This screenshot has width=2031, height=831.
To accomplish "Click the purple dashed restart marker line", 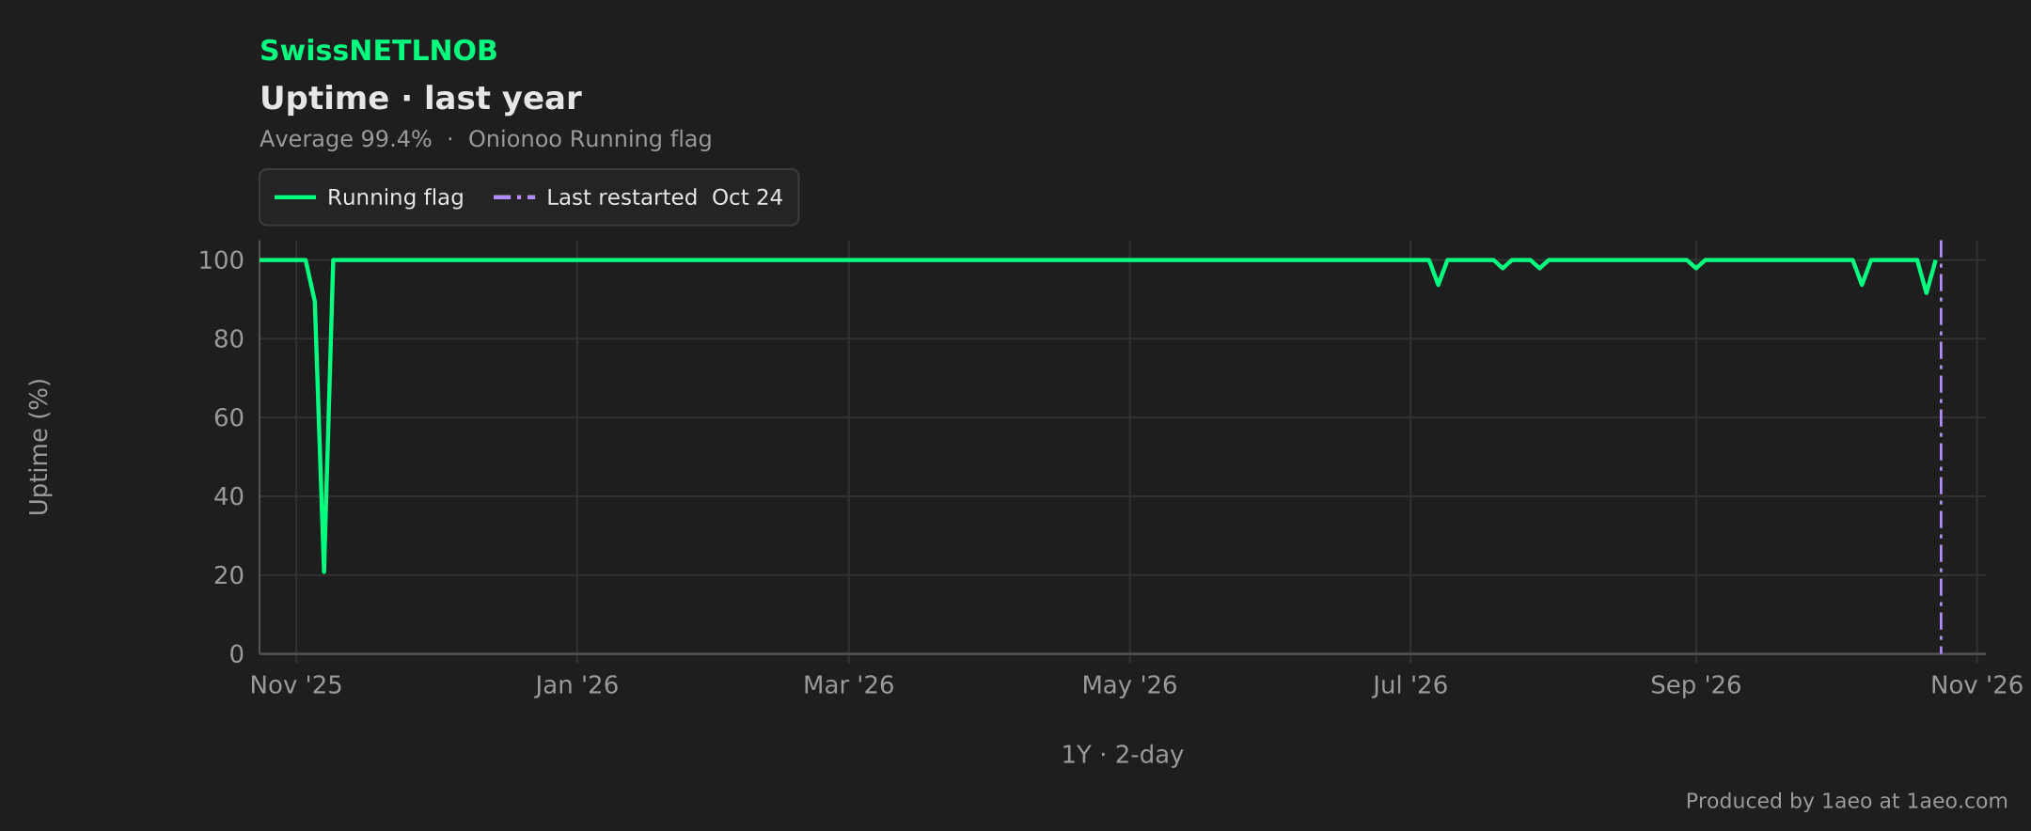I will pos(1941,447).
